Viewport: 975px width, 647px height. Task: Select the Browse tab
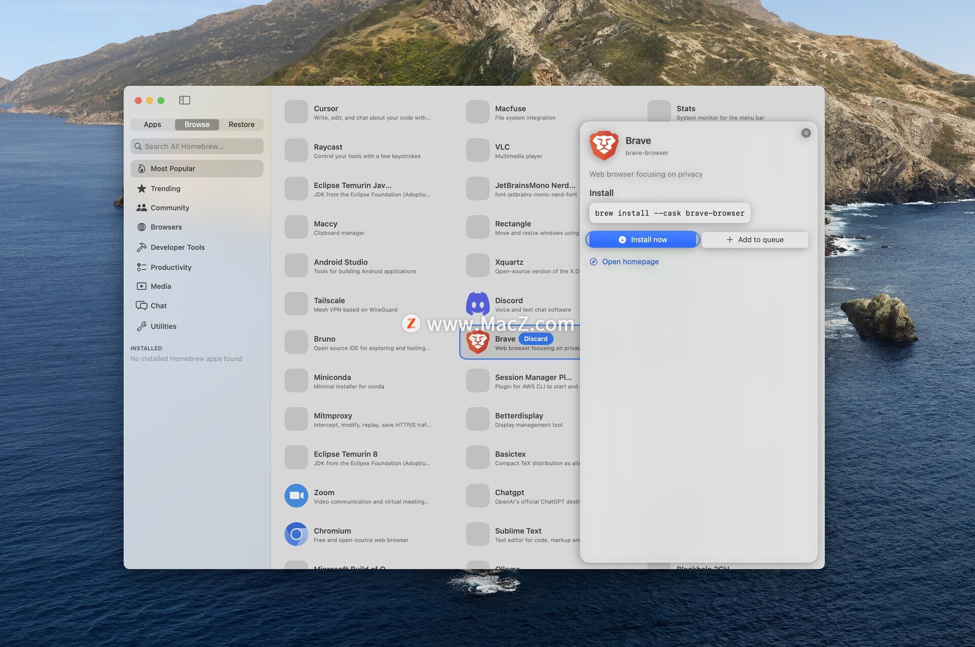pyautogui.click(x=197, y=124)
